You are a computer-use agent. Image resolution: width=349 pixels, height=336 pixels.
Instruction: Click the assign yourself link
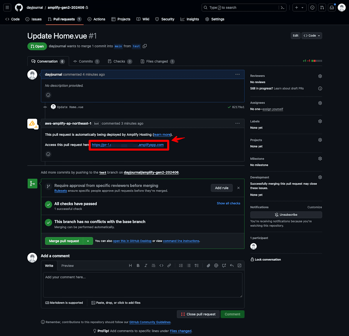click(273, 109)
